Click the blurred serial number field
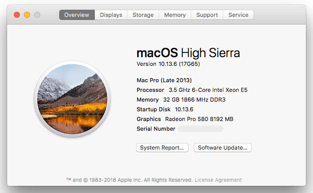This screenshot has height=193, width=313. pos(201,129)
